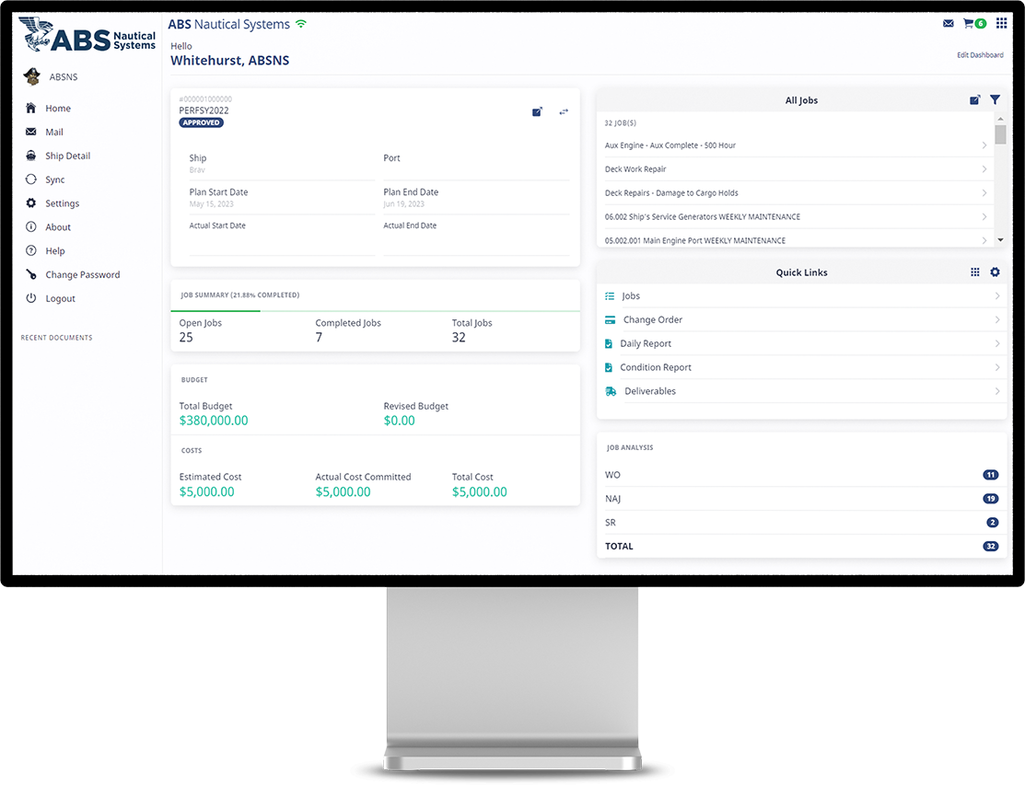Click the Change Password key icon
Screen dimensions: 1025x785
pyautogui.click(x=30, y=274)
